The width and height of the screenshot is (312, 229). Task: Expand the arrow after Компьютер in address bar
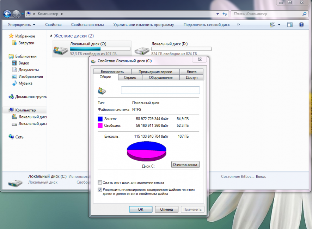point(62,14)
